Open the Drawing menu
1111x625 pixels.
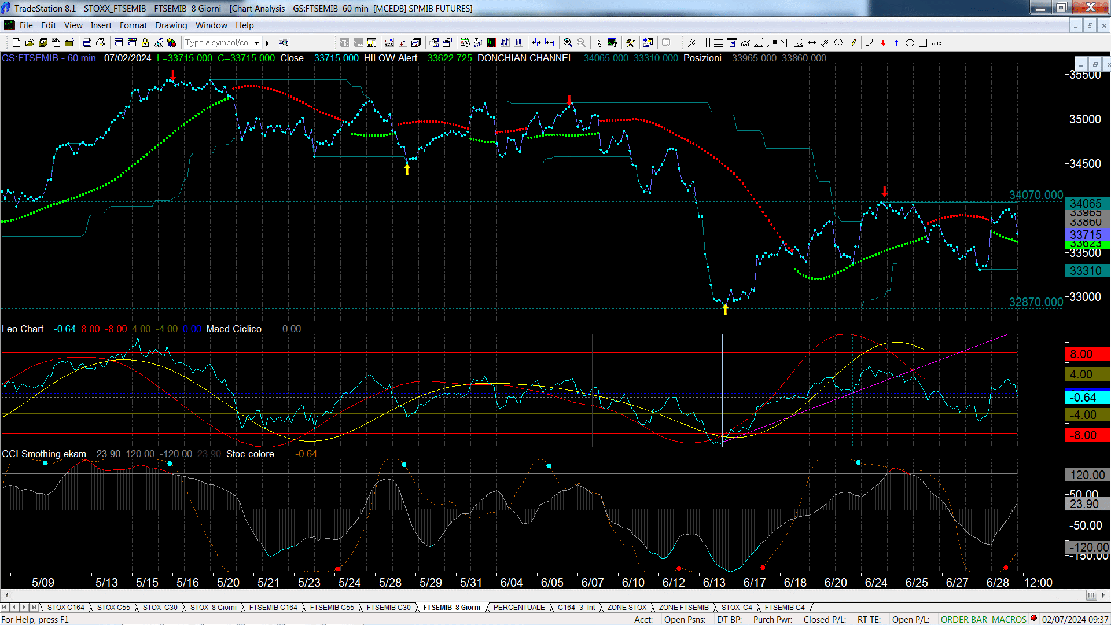pyautogui.click(x=171, y=25)
